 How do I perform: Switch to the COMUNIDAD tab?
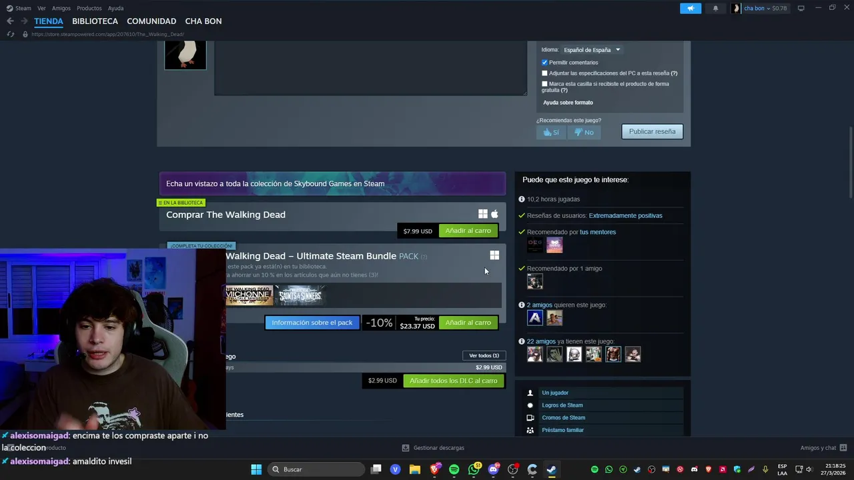pos(151,21)
